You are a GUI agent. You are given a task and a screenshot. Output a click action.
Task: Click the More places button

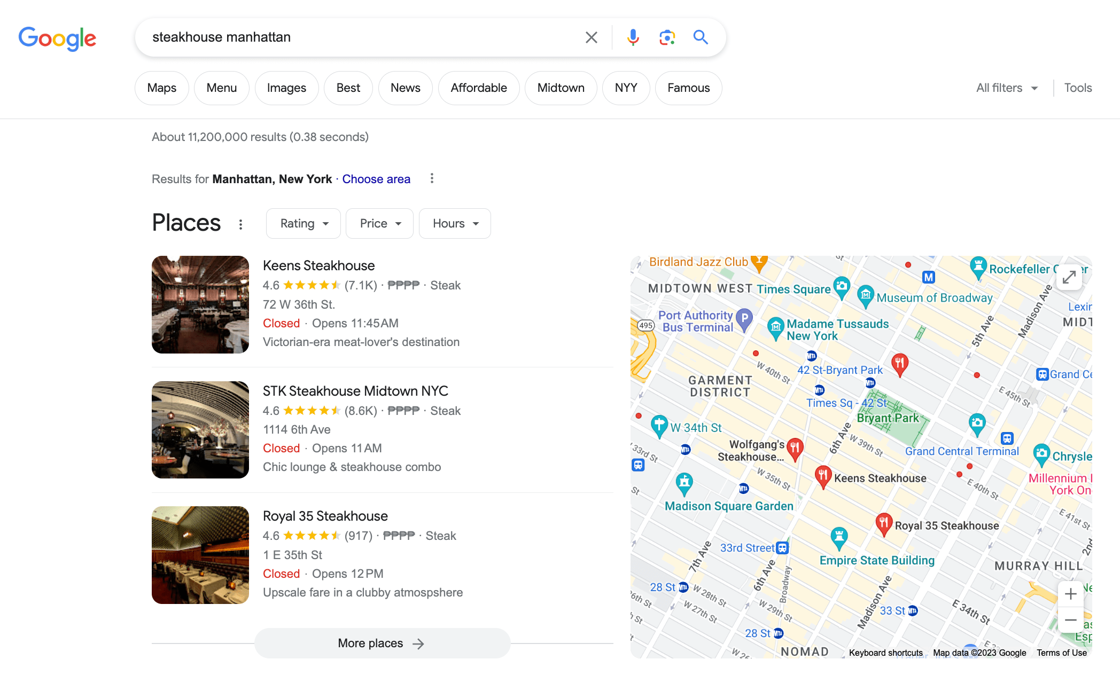(382, 643)
